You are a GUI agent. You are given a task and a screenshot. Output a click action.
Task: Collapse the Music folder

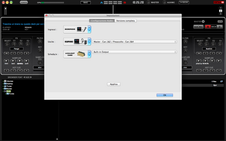3,91
